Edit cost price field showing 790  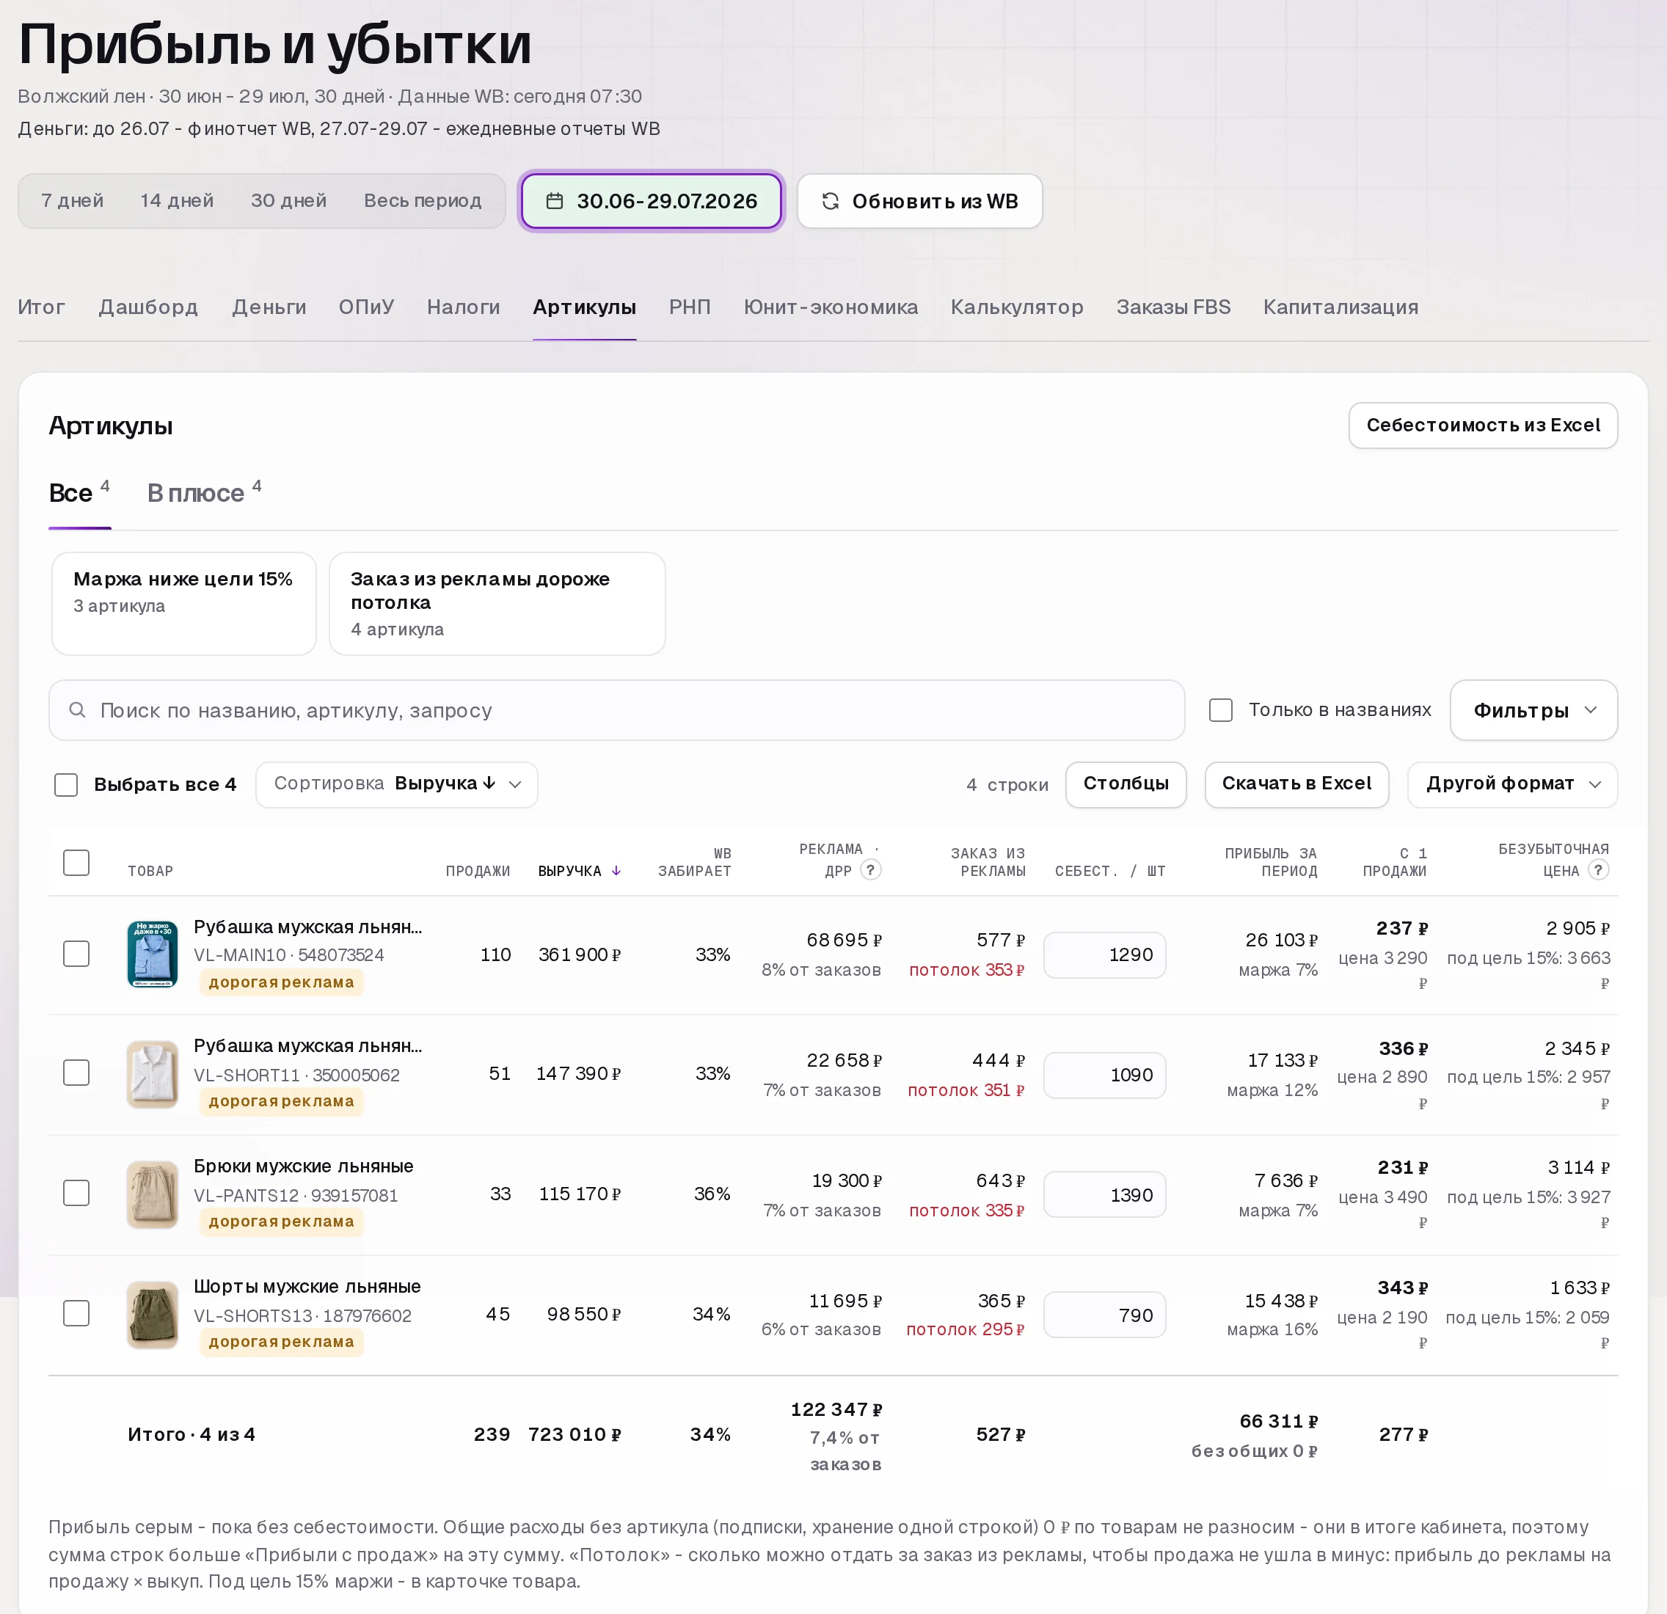1104,1315
